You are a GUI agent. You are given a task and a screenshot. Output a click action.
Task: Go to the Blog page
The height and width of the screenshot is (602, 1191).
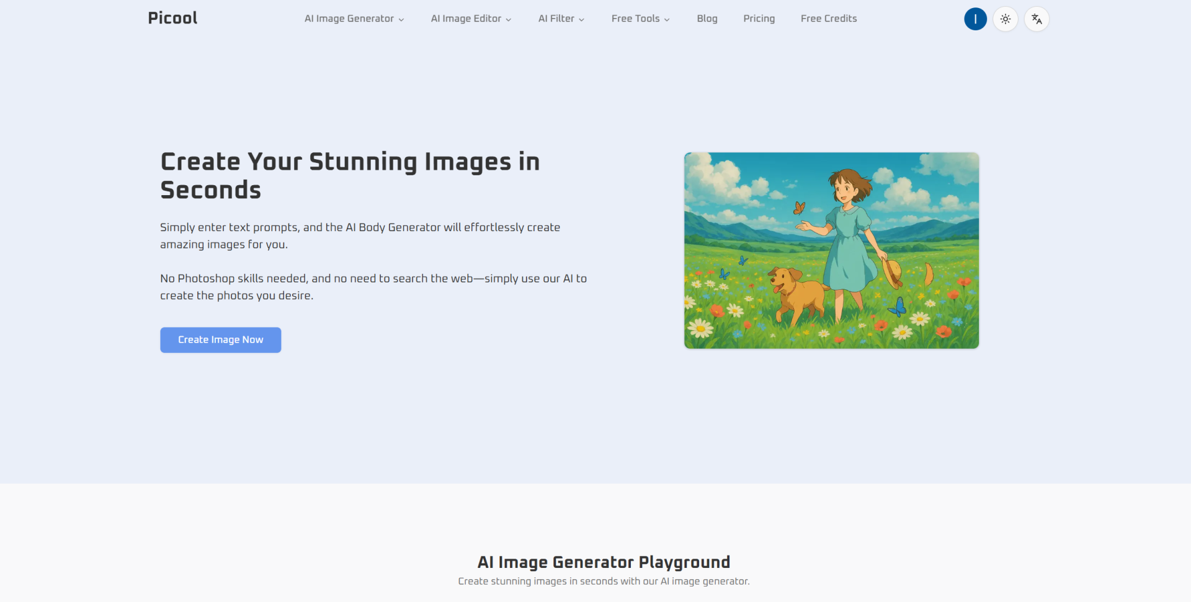tap(707, 19)
